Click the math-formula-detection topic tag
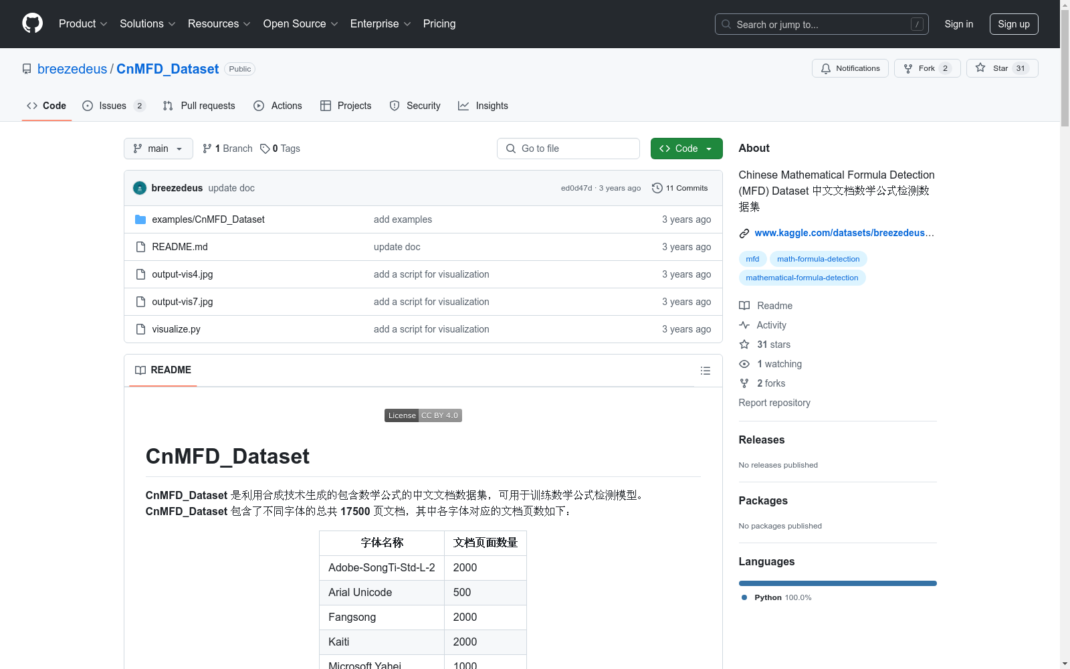 pos(819,259)
